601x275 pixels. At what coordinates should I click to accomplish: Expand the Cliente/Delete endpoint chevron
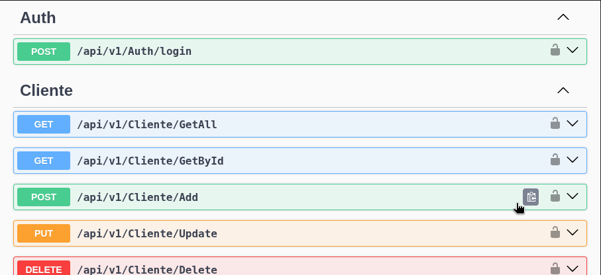click(x=573, y=268)
